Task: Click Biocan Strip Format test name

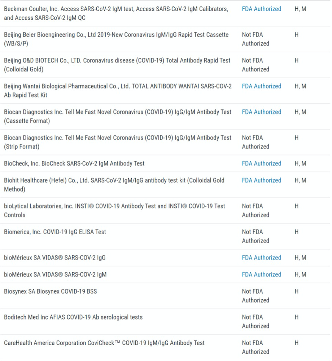Action: coord(117,142)
